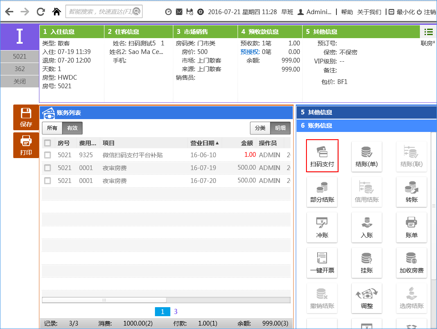
Task: Click the 冲账 offset icon
Action: point(322,227)
